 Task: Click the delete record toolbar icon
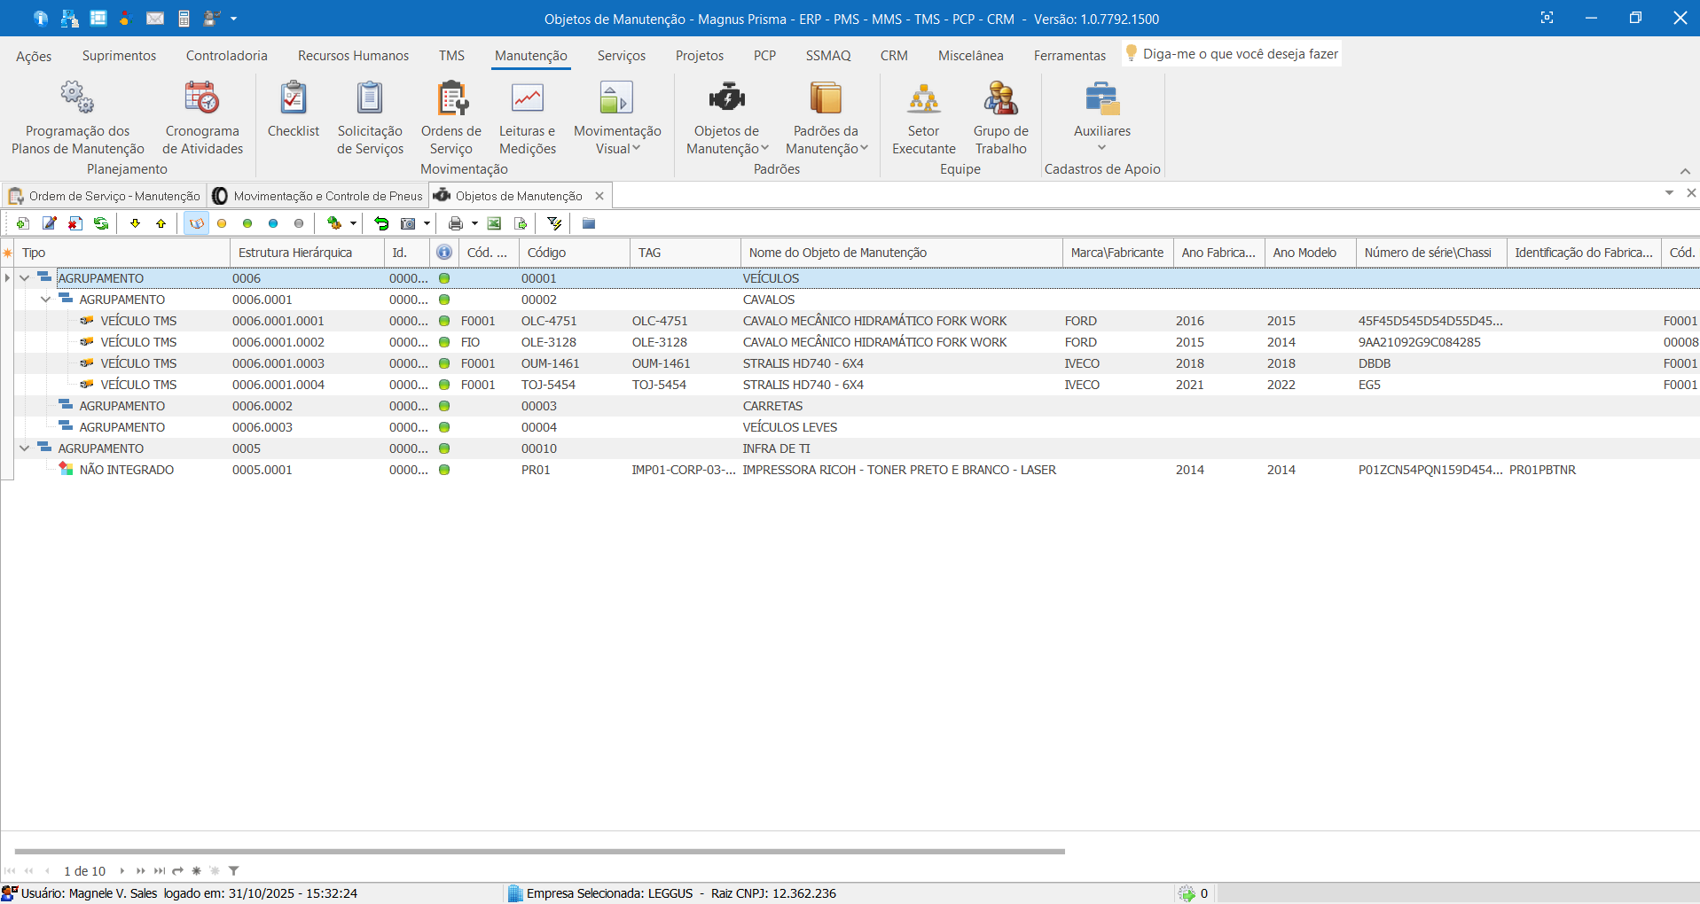(75, 223)
